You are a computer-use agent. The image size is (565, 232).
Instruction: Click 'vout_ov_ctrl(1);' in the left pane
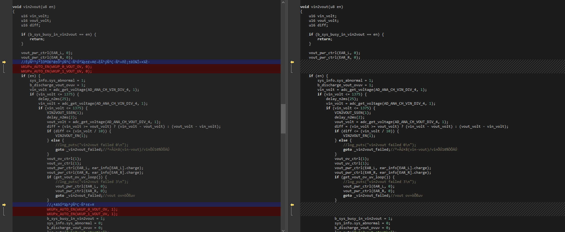(x=64, y=159)
